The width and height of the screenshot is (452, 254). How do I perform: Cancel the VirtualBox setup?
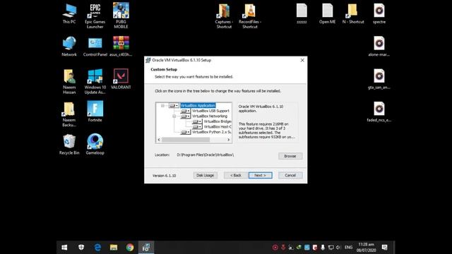click(290, 176)
